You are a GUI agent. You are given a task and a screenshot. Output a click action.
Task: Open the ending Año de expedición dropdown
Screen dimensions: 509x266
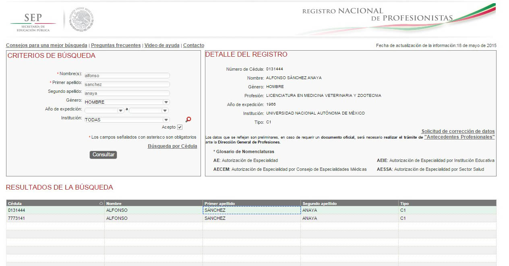tap(164, 110)
